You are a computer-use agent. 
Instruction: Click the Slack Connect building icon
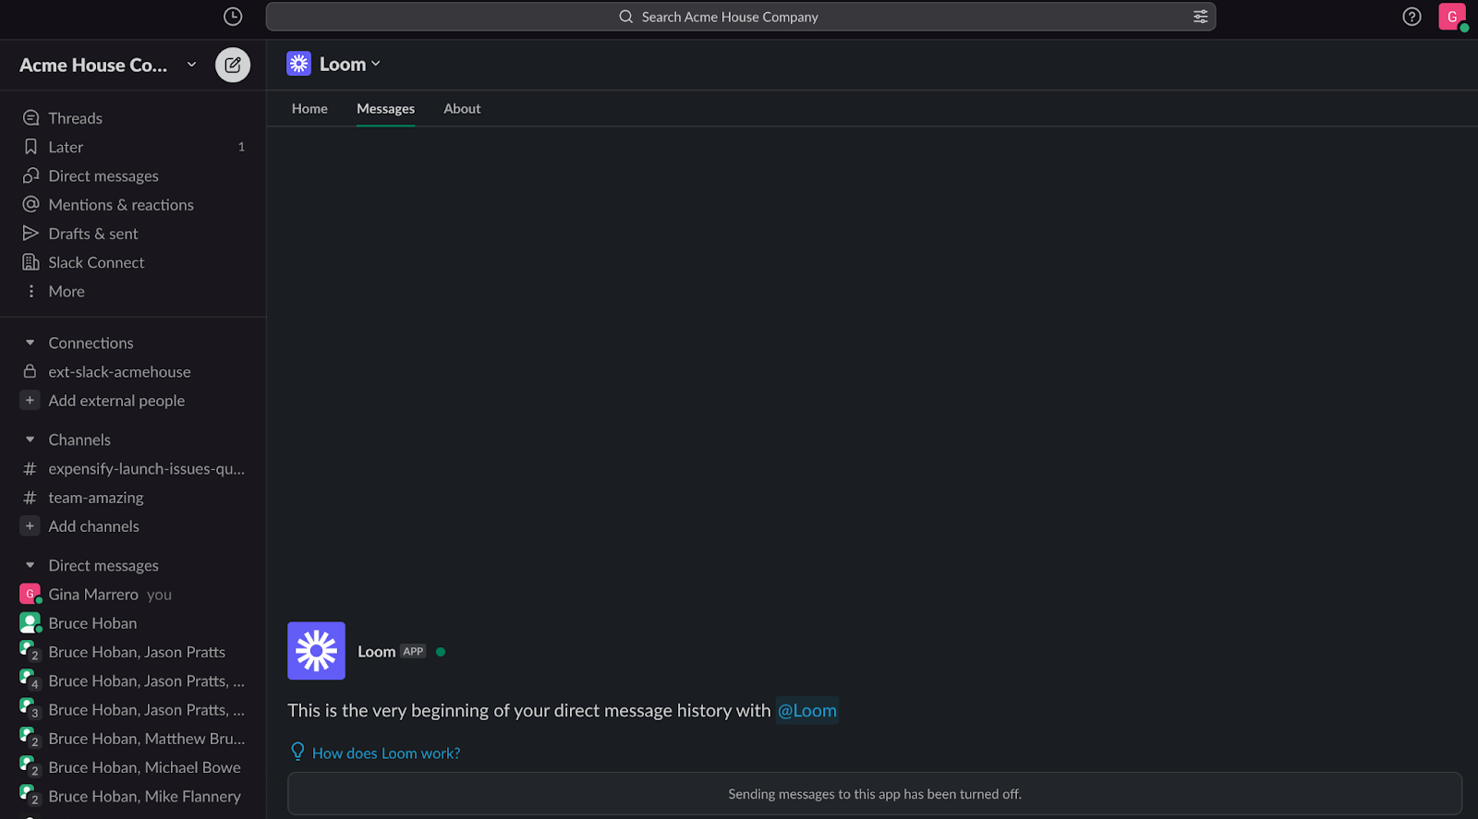point(30,262)
